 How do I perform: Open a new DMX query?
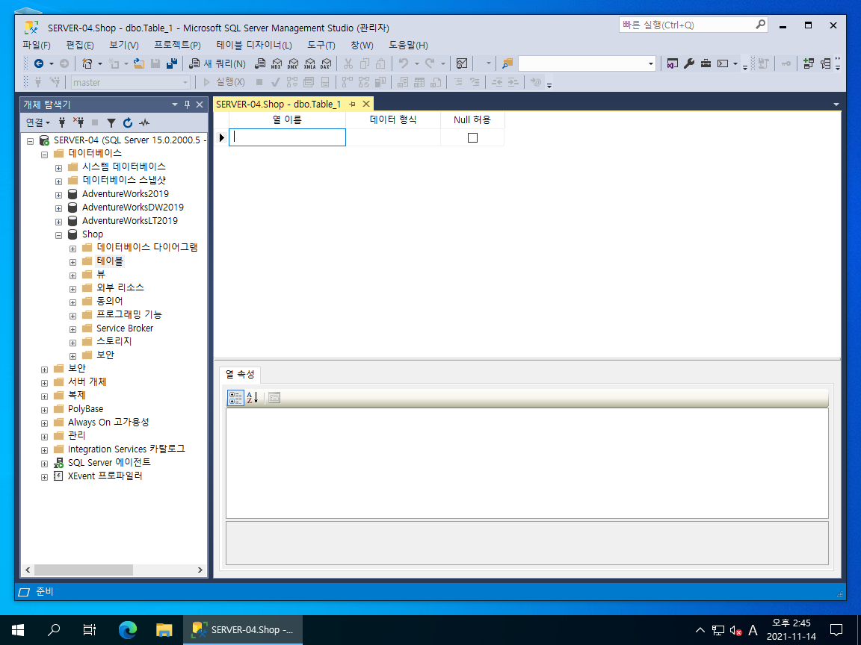pos(293,63)
